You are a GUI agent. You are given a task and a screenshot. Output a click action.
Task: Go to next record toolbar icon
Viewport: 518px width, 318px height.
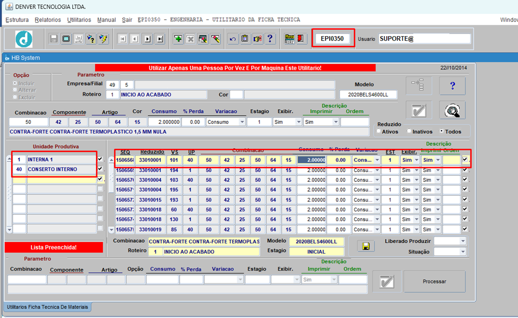tap(148, 39)
